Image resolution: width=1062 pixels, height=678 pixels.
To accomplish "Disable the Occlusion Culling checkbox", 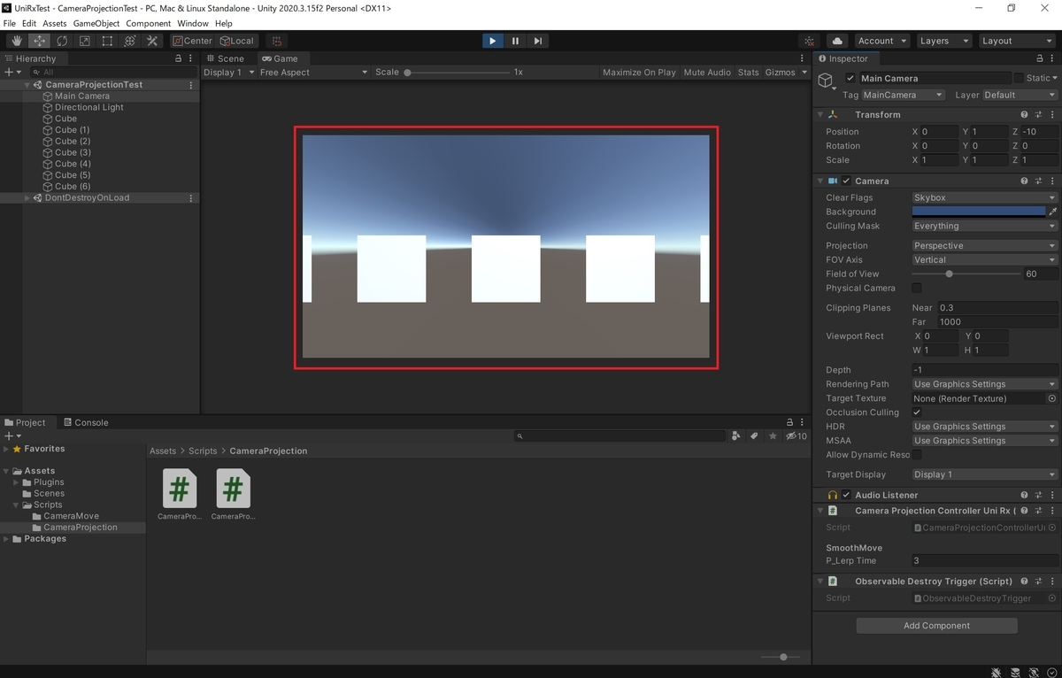I will (x=917, y=412).
